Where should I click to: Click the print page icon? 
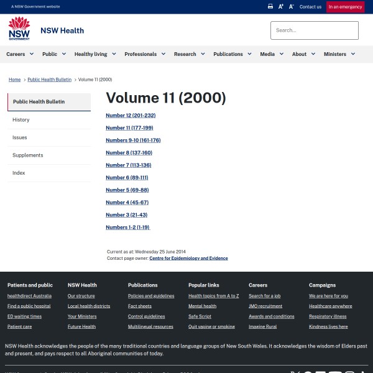(270, 7)
